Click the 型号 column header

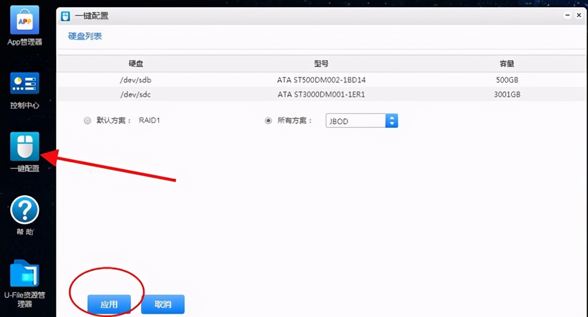point(321,63)
